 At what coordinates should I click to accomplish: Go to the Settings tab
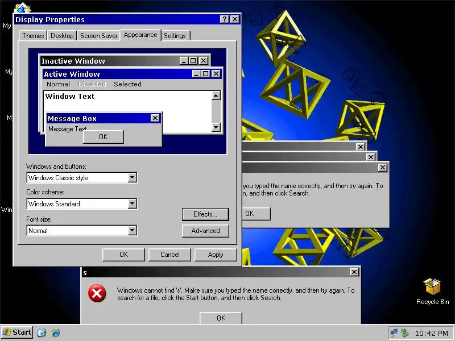[175, 36]
